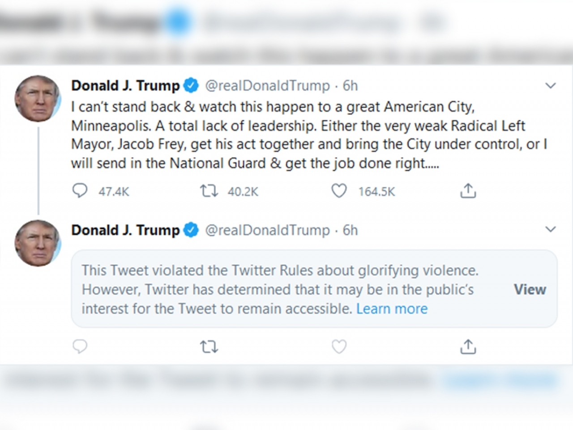Like the tweet with 164.5K likes
Screen dimensions: 573x430
pyautogui.click(x=339, y=191)
